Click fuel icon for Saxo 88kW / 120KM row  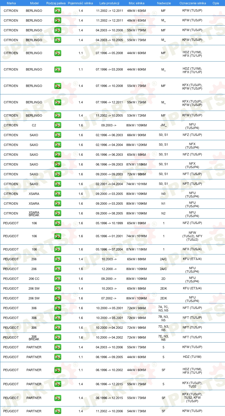tap(58, 145)
